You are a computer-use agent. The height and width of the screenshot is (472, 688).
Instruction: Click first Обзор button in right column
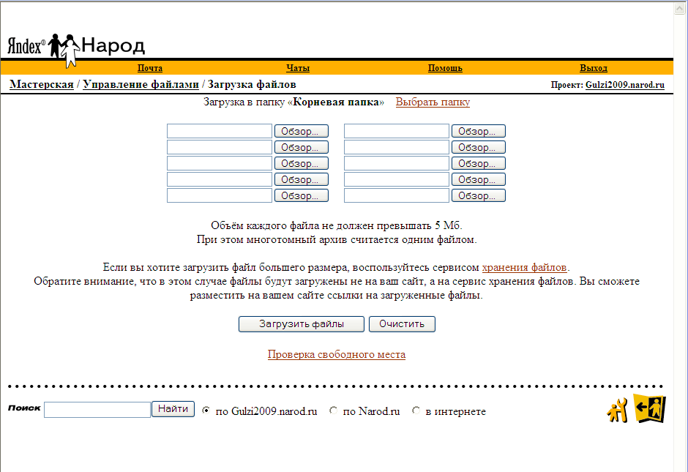coord(479,131)
